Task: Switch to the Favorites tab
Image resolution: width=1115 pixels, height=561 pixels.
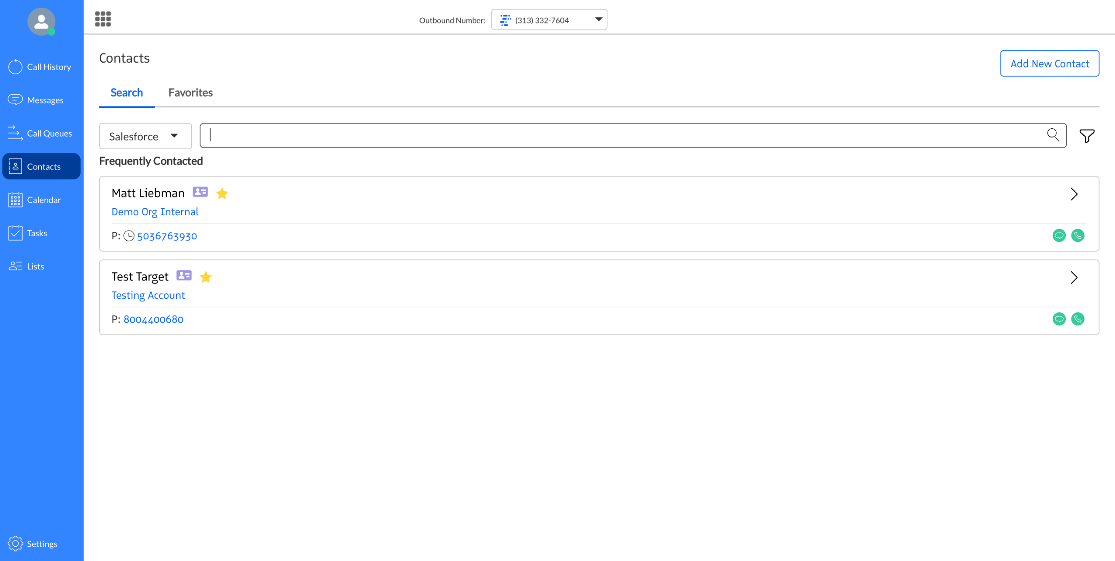Action: coord(190,93)
